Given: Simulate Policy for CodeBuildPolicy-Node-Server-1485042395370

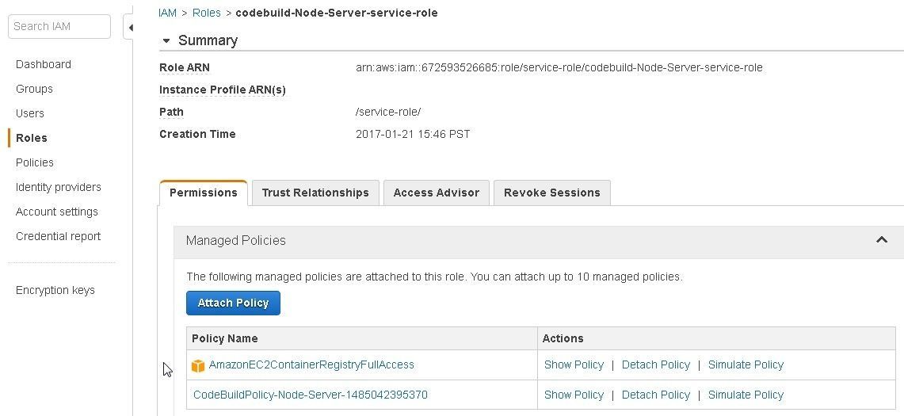Looking at the screenshot, I should 746,395.
